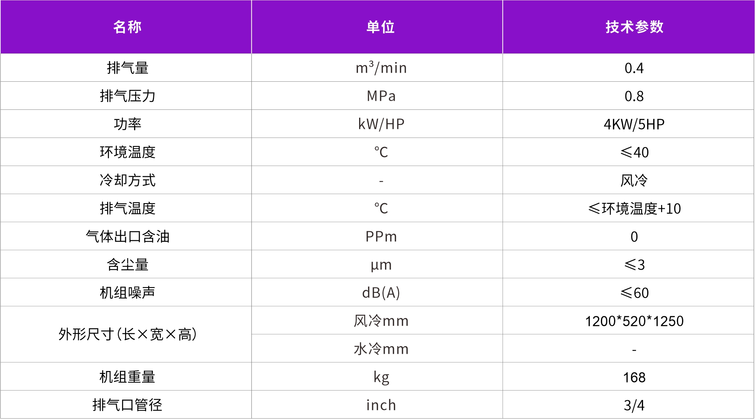Click the 风冷 cooling method value
Image resolution: width=755 pixels, height=419 pixels.
tap(634, 180)
